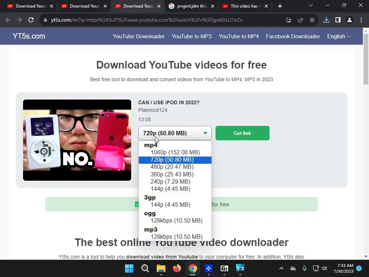
Task: Close the second Download YouTube tab
Action: pyautogui.click(x=105, y=6)
